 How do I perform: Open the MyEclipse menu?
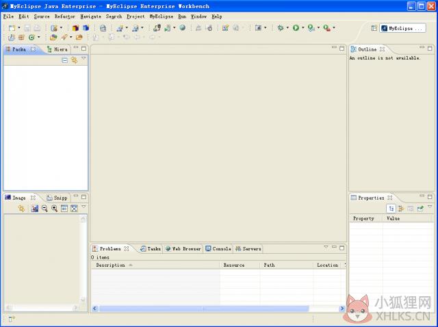[x=162, y=16]
